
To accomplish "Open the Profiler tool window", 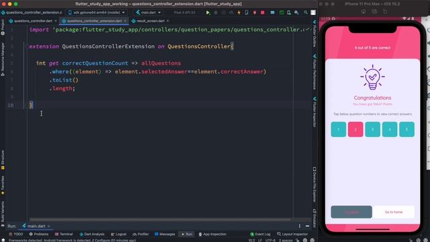I will click(140, 234).
